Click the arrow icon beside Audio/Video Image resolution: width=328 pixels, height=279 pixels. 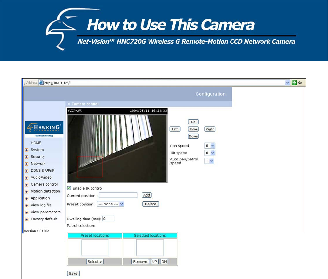(x=27, y=178)
